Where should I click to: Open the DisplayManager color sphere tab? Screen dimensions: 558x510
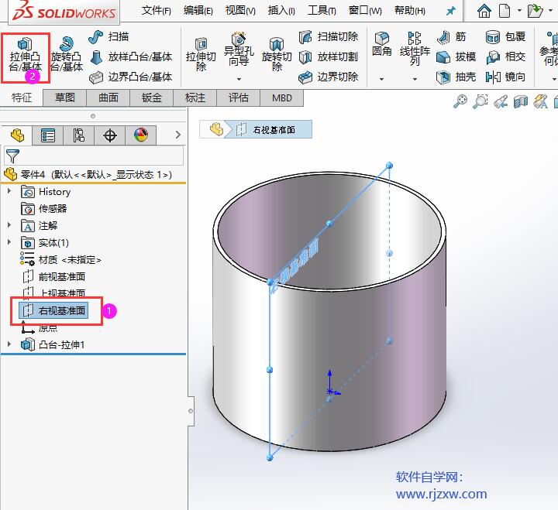(140, 135)
